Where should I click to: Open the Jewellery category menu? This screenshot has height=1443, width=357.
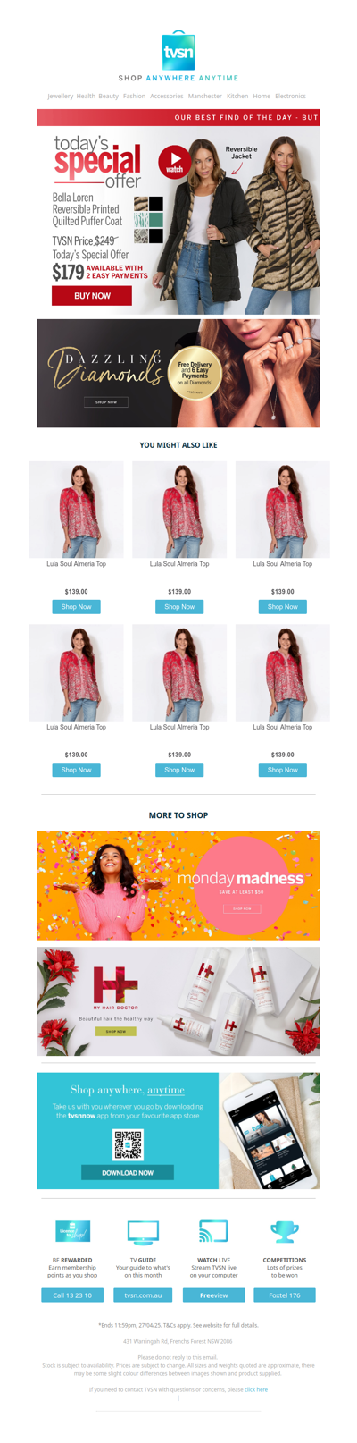61,96
